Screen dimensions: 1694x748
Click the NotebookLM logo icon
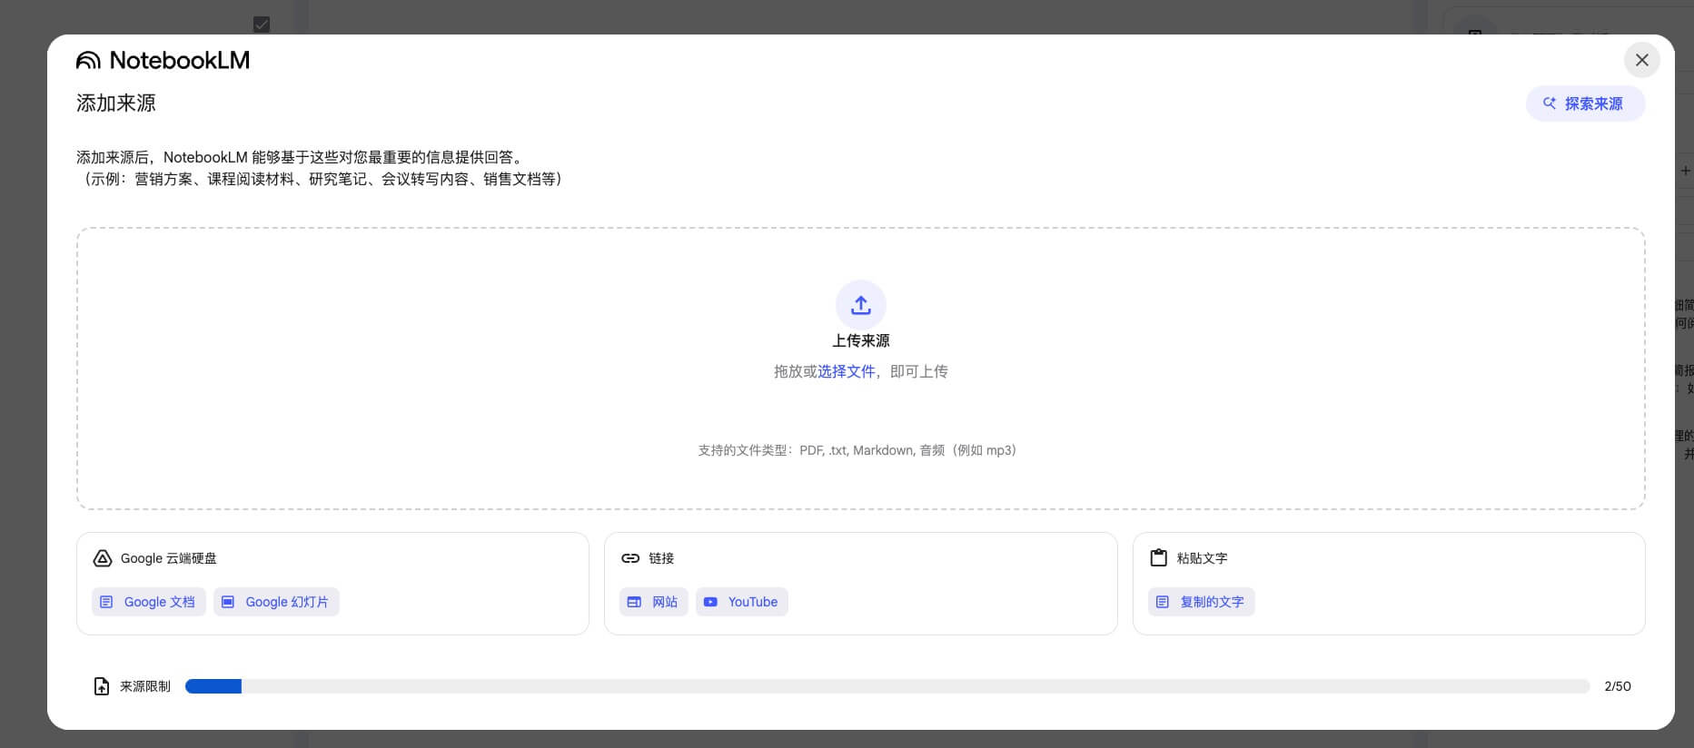pyautogui.click(x=88, y=60)
